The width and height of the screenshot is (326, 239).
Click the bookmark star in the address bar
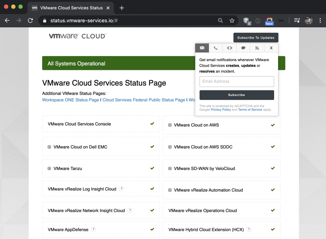click(232, 20)
